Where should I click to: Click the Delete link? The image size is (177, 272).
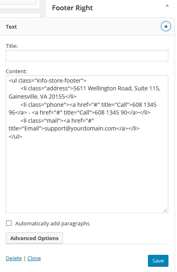coord(14,258)
